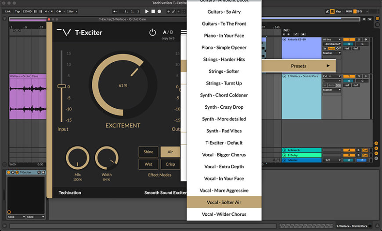Click the browser toggle triangle at top left
Image resolution: width=382 pixels, height=231 pixels.
pos(4,19)
